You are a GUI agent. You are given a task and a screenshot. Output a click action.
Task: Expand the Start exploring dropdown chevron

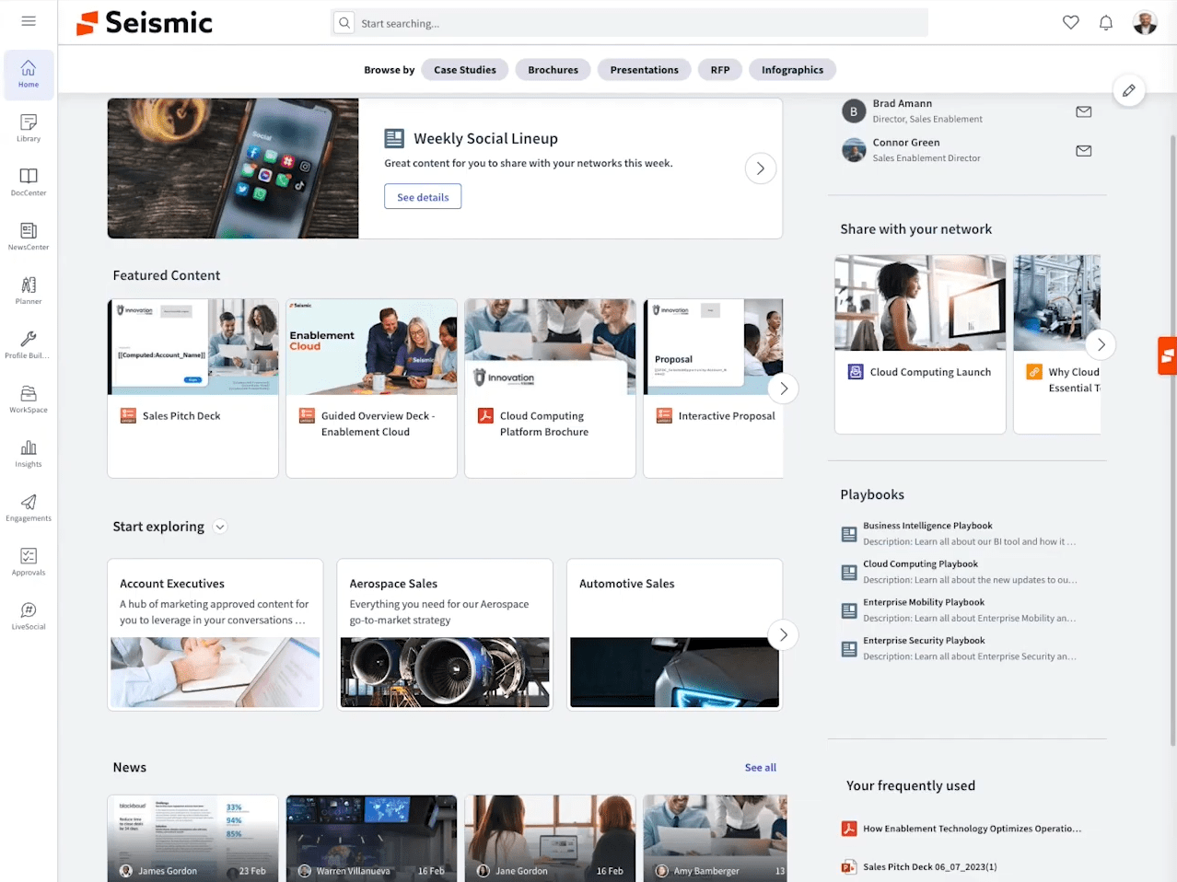220,527
